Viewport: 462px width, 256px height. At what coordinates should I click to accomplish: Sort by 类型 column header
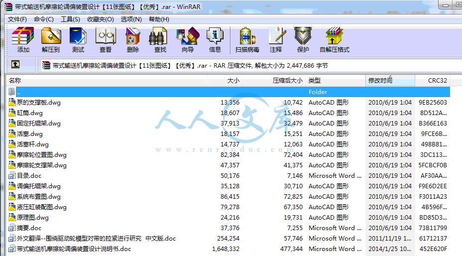click(x=336, y=81)
